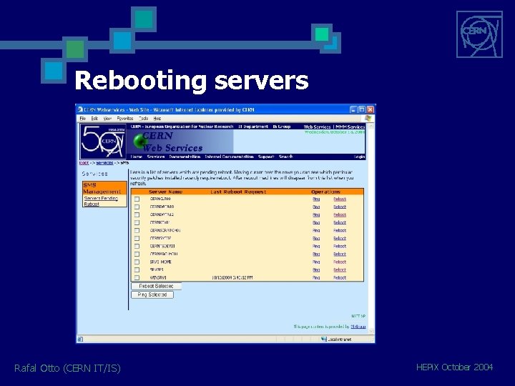The image size is (515, 386).
Task: Reboot the SRV1-HOME server
Action: [x=340, y=262]
